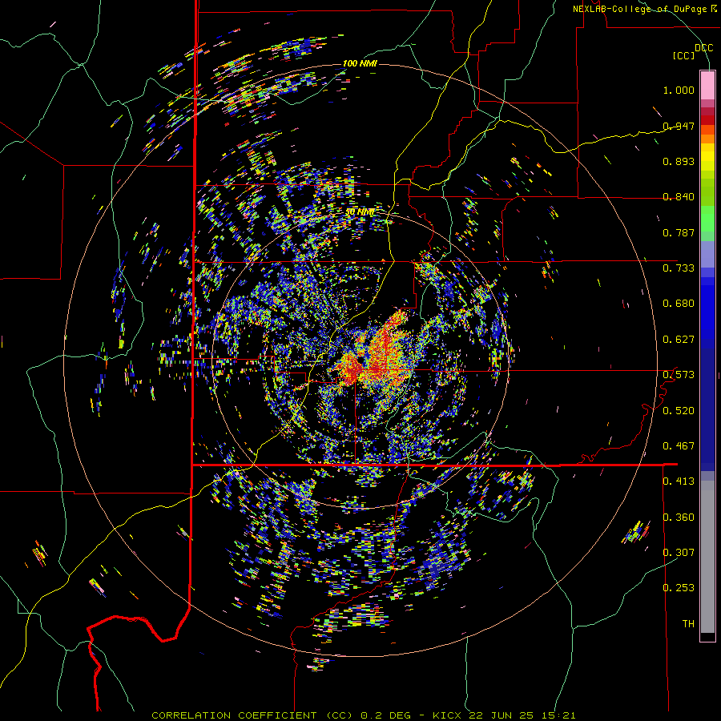
Task: Select the KICX station ID in the footer
Action: tap(449, 715)
